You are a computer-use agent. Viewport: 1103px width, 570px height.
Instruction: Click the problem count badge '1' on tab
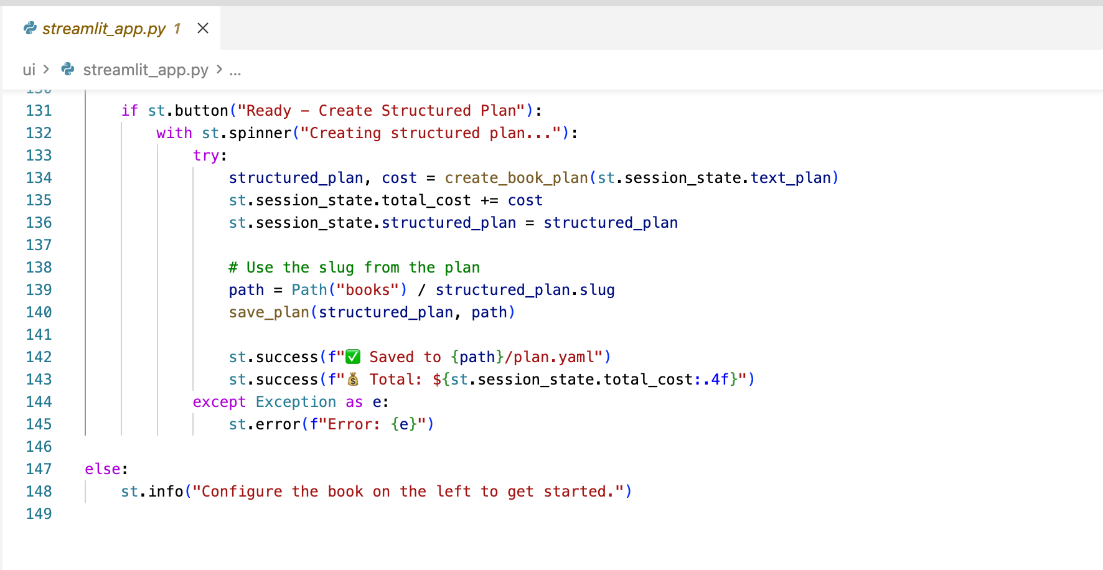177,29
